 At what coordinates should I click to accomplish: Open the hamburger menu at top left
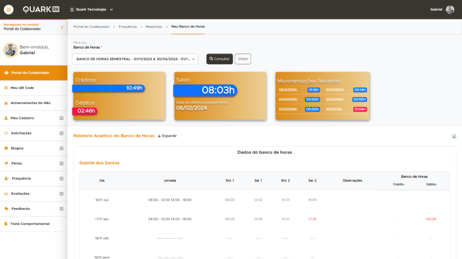(8, 9)
